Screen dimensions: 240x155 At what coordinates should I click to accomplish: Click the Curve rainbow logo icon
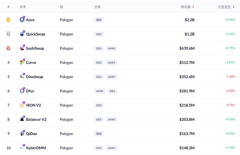point(22,63)
